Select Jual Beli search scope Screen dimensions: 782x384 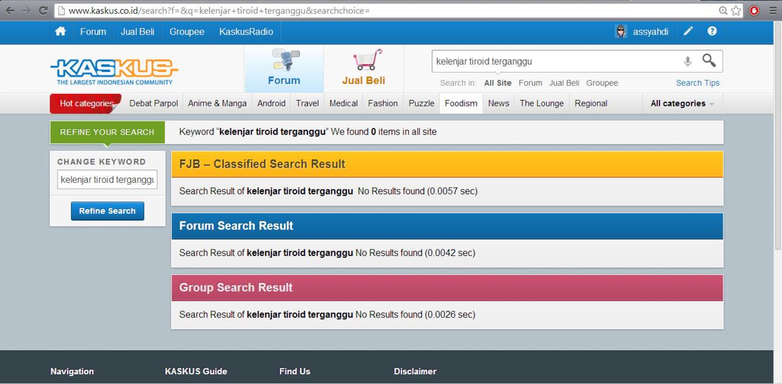564,83
